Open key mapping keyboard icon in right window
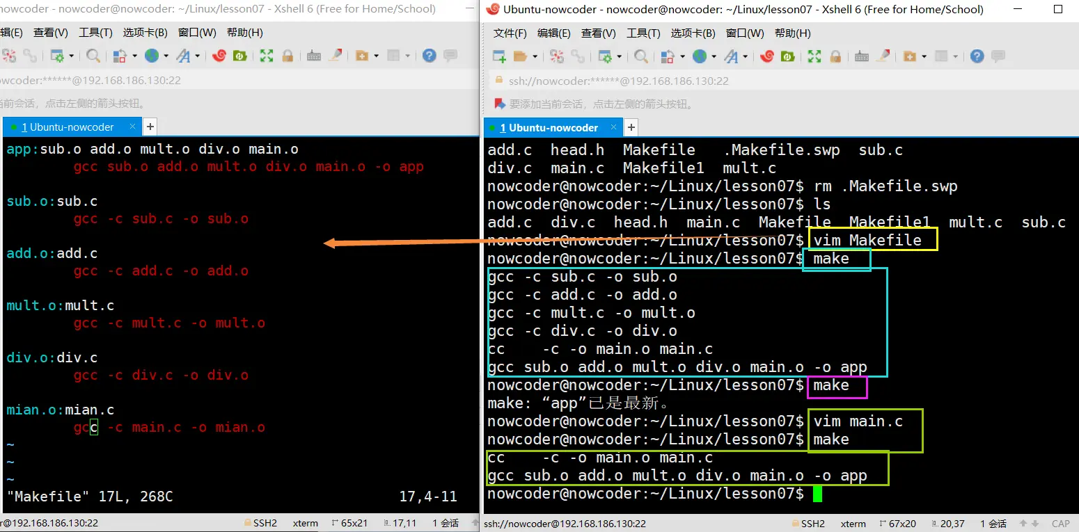Image resolution: width=1079 pixels, height=532 pixels. pyautogui.click(x=862, y=56)
